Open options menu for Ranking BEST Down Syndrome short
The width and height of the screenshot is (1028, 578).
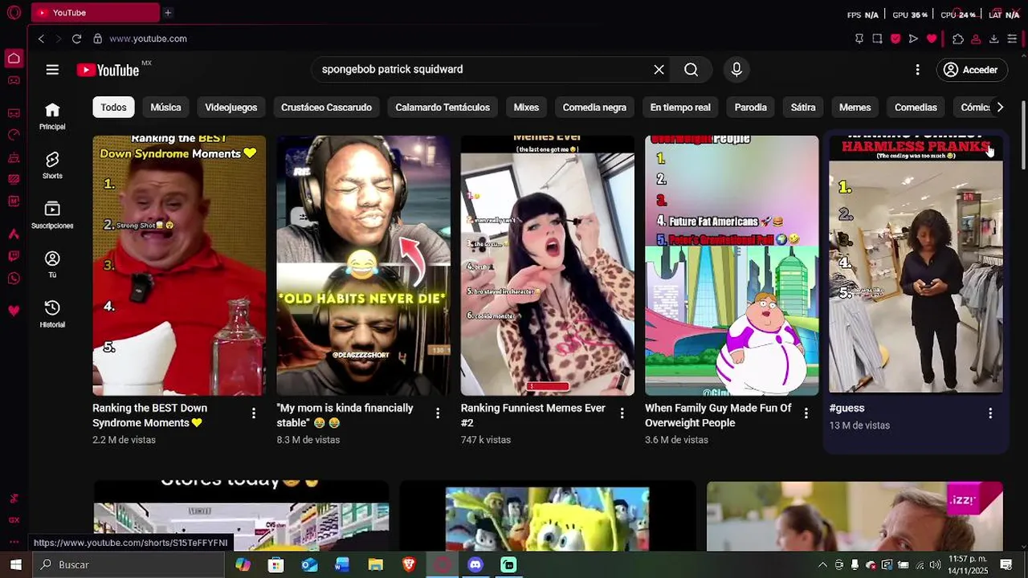click(254, 413)
